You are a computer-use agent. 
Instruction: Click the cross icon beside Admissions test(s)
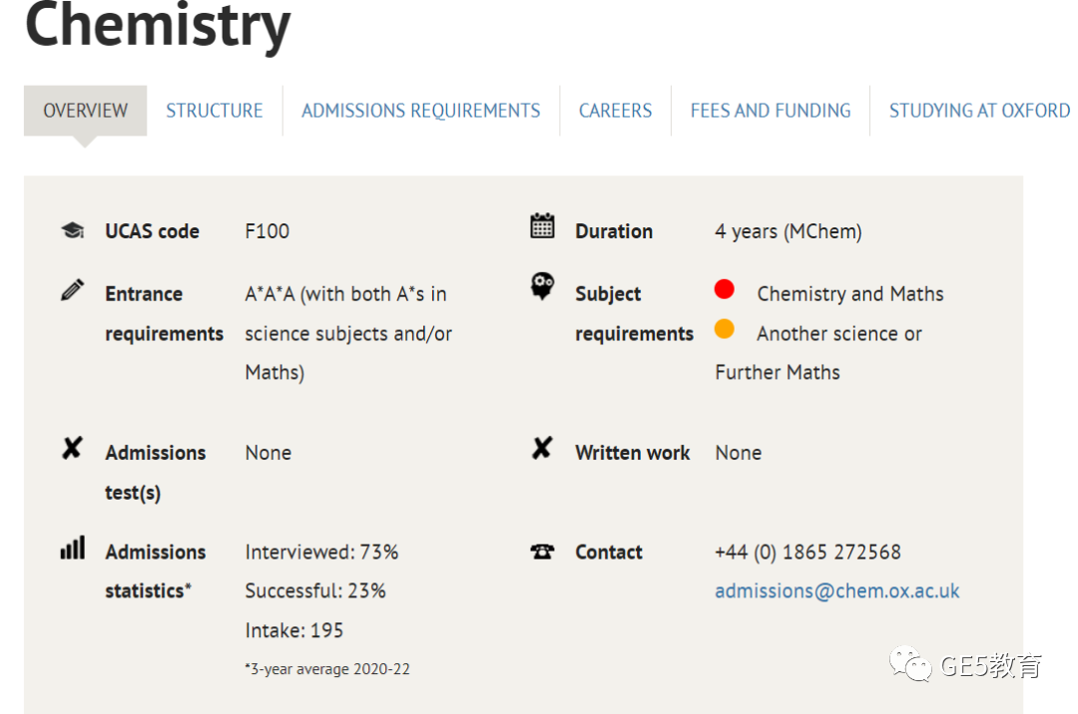coord(72,448)
